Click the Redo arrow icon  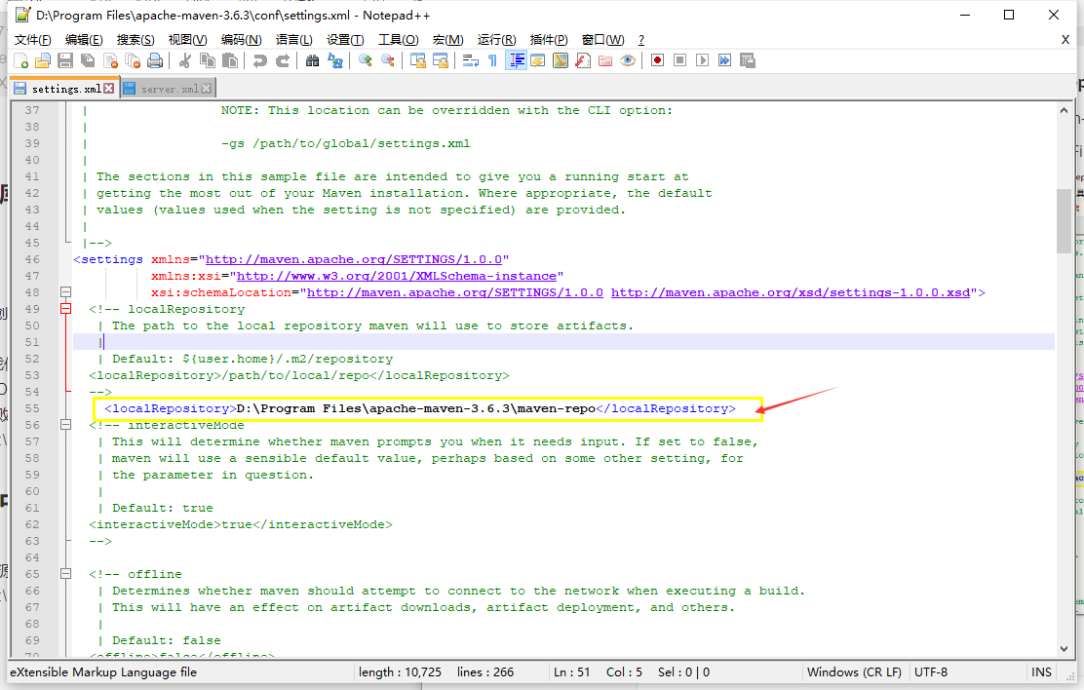pos(283,60)
